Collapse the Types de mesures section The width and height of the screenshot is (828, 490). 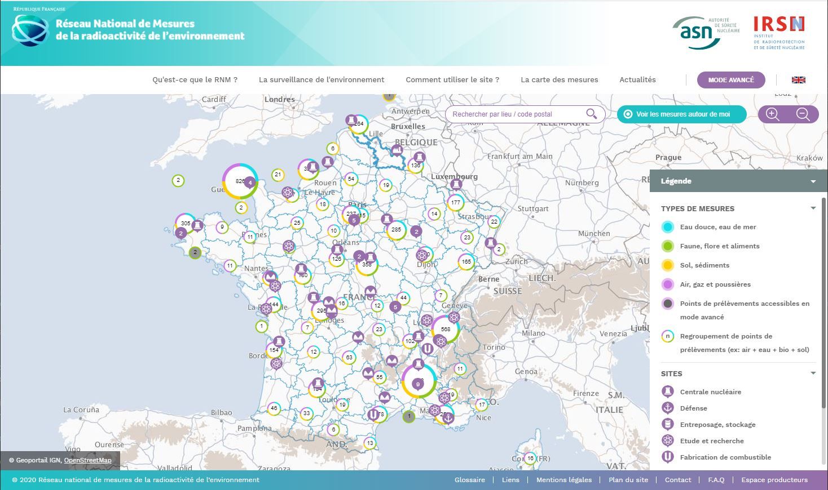pyautogui.click(x=813, y=208)
